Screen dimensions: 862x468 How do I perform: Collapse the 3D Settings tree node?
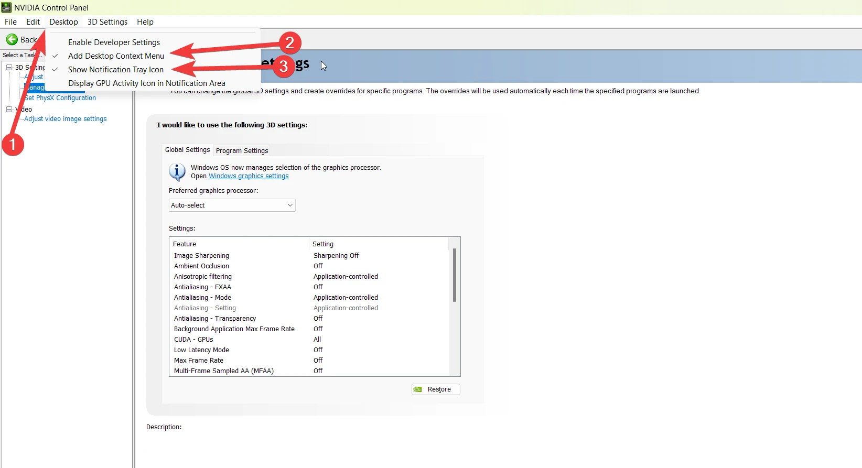coord(9,68)
